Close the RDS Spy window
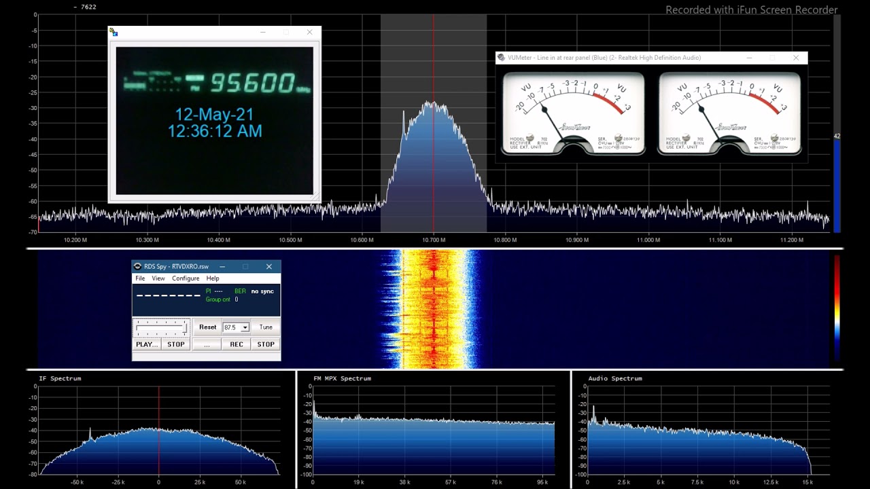Screen dimensions: 870x489 269,267
